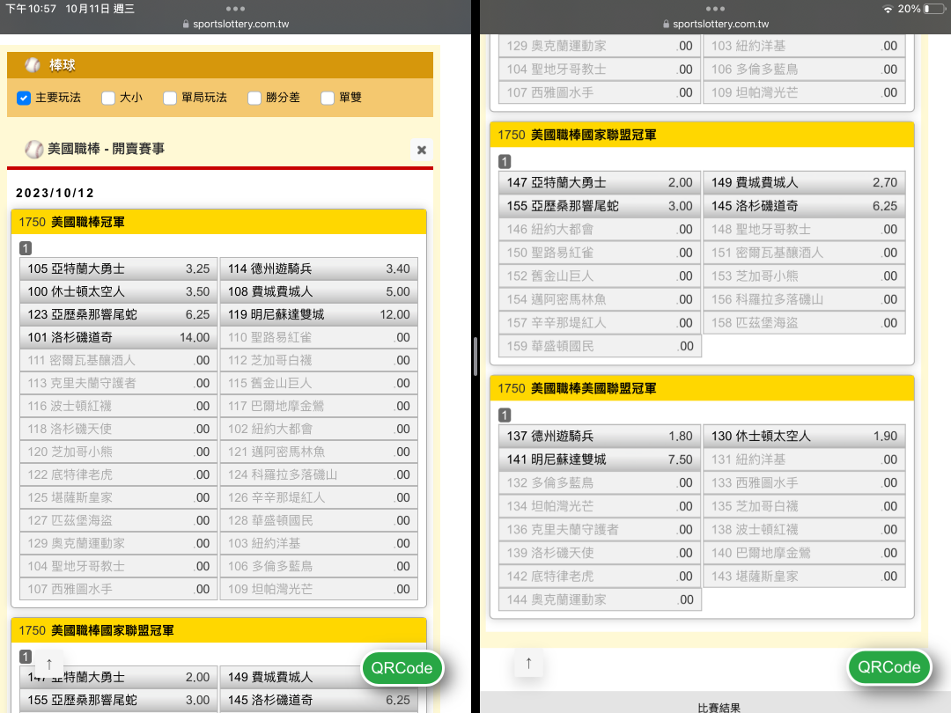The height and width of the screenshot is (713, 951).
Task: Click disabled row 146 紐約大都會
Action: 600,229
